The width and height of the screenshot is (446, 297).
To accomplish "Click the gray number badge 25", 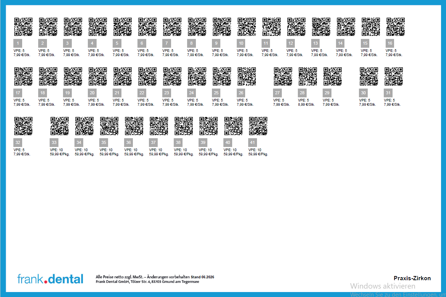I will [216, 93].
